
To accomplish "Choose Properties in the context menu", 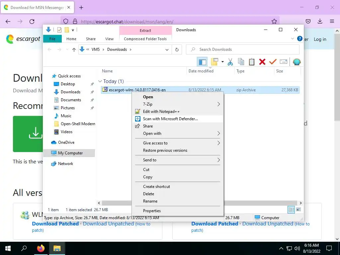I will coord(178,211).
